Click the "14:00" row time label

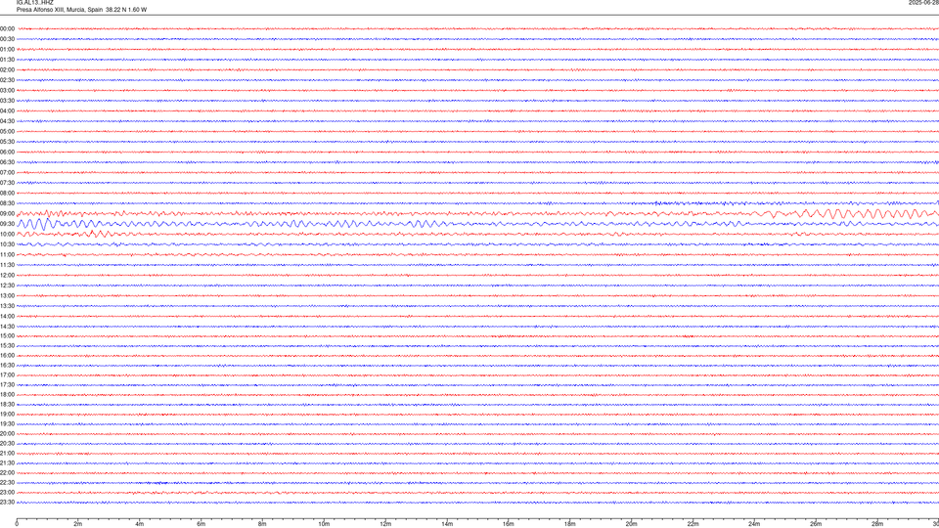pyautogui.click(x=7, y=316)
